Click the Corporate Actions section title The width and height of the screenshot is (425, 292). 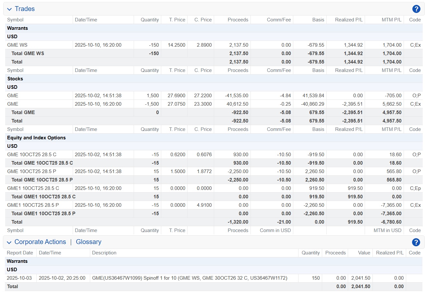click(40, 242)
